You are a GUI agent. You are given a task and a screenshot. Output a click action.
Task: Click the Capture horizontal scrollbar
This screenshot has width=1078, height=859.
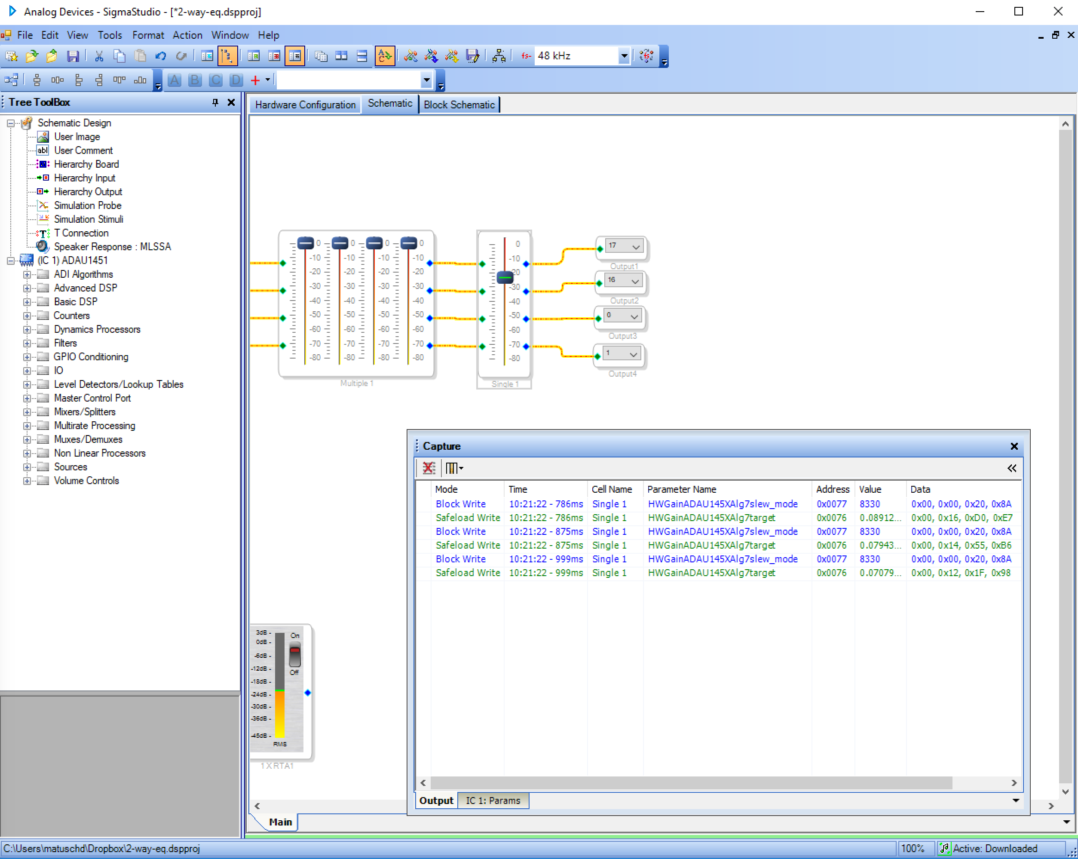(691, 782)
